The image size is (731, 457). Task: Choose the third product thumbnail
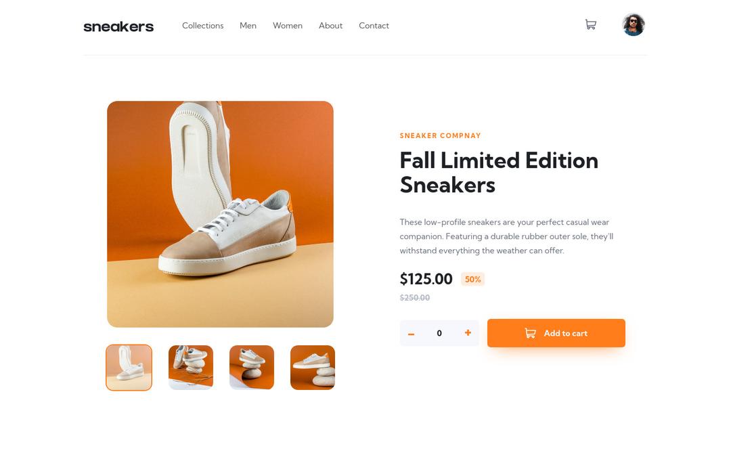point(252,368)
